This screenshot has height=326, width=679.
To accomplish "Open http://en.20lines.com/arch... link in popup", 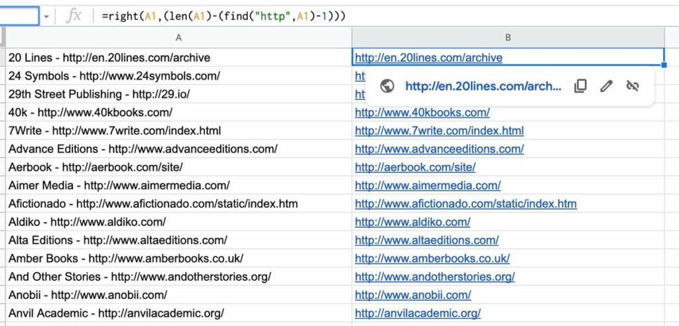I will pyautogui.click(x=483, y=85).
